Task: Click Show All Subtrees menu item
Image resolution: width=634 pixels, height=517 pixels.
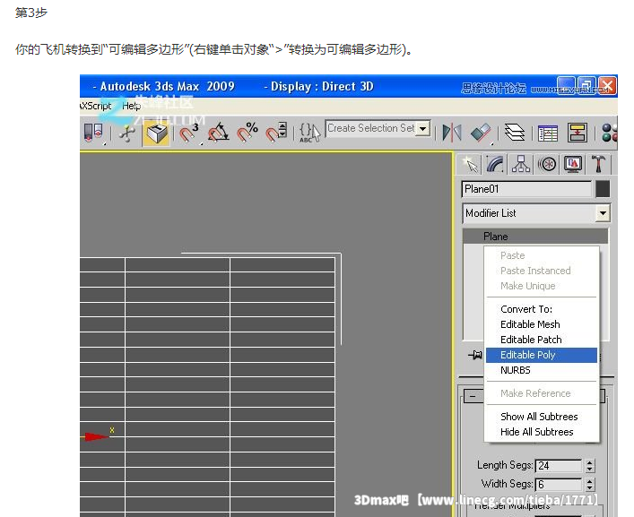Action: pos(539,417)
